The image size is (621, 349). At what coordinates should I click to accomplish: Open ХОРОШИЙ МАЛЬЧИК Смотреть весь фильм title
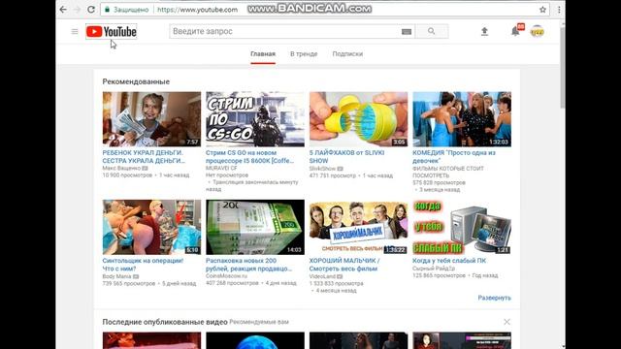pos(344,265)
